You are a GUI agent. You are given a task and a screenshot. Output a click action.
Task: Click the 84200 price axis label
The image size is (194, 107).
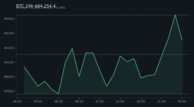[9, 48]
